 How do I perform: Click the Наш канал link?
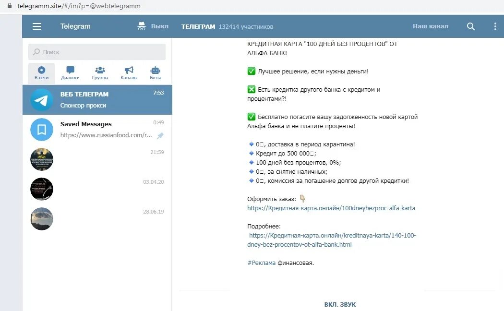(x=431, y=26)
